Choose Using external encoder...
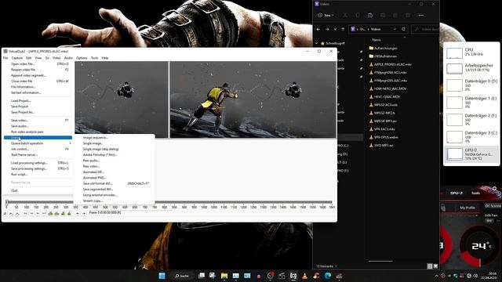 click(x=115, y=195)
